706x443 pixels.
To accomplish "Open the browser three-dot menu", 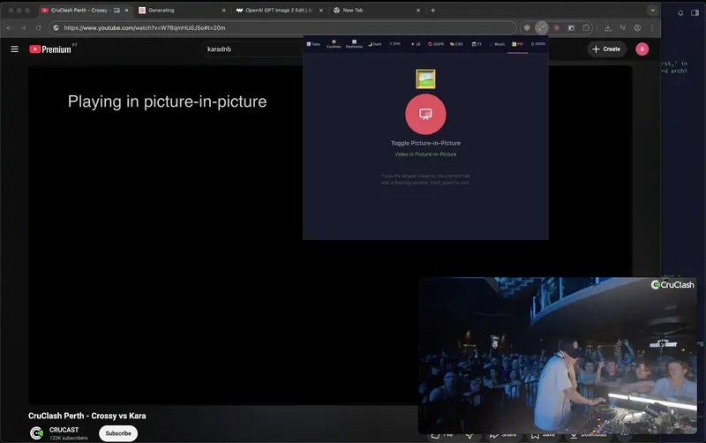I will tap(652, 28).
